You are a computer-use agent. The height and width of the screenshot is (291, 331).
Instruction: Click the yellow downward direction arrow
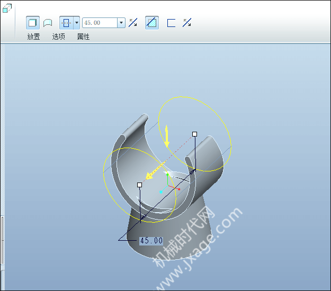[167, 136]
